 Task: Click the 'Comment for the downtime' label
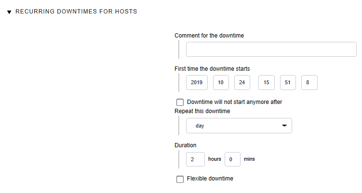click(x=209, y=36)
